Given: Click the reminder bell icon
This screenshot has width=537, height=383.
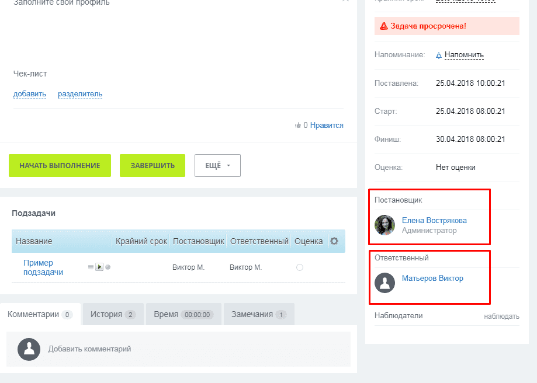Looking at the screenshot, I should [439, 55].
